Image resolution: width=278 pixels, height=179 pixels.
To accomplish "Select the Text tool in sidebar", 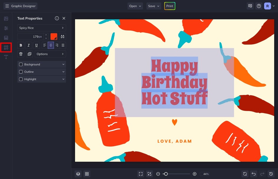I will 6,57.
